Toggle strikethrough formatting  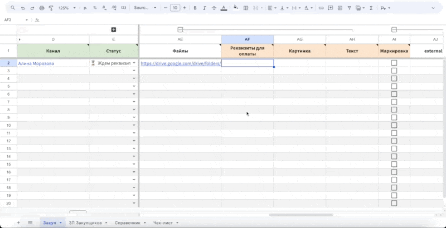tap(214, 8)
